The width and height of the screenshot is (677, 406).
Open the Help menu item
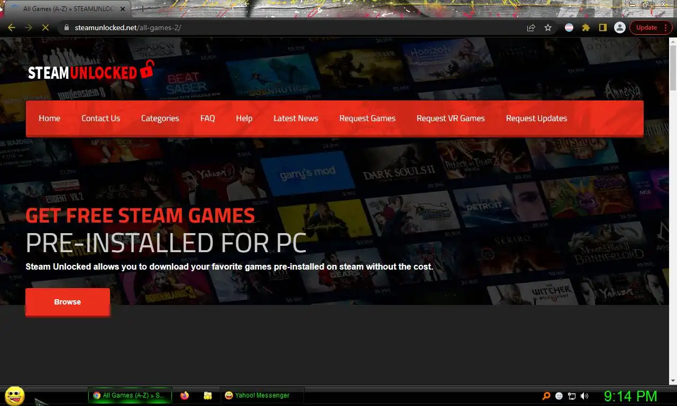(x=244, y=118)
